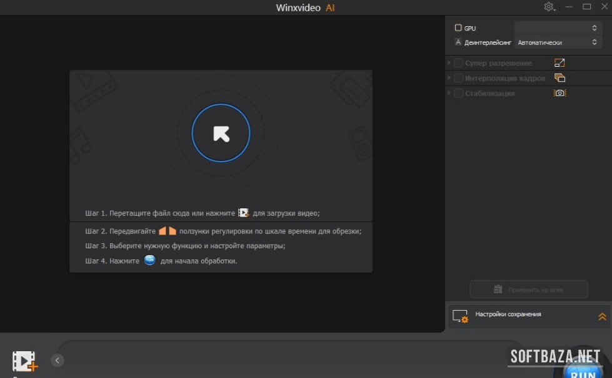The width and height of the screenshot is (612, 378).
Task: Expand the Супер разрешение section triangle
Action: pyautogui.click(x=449, y=63)
